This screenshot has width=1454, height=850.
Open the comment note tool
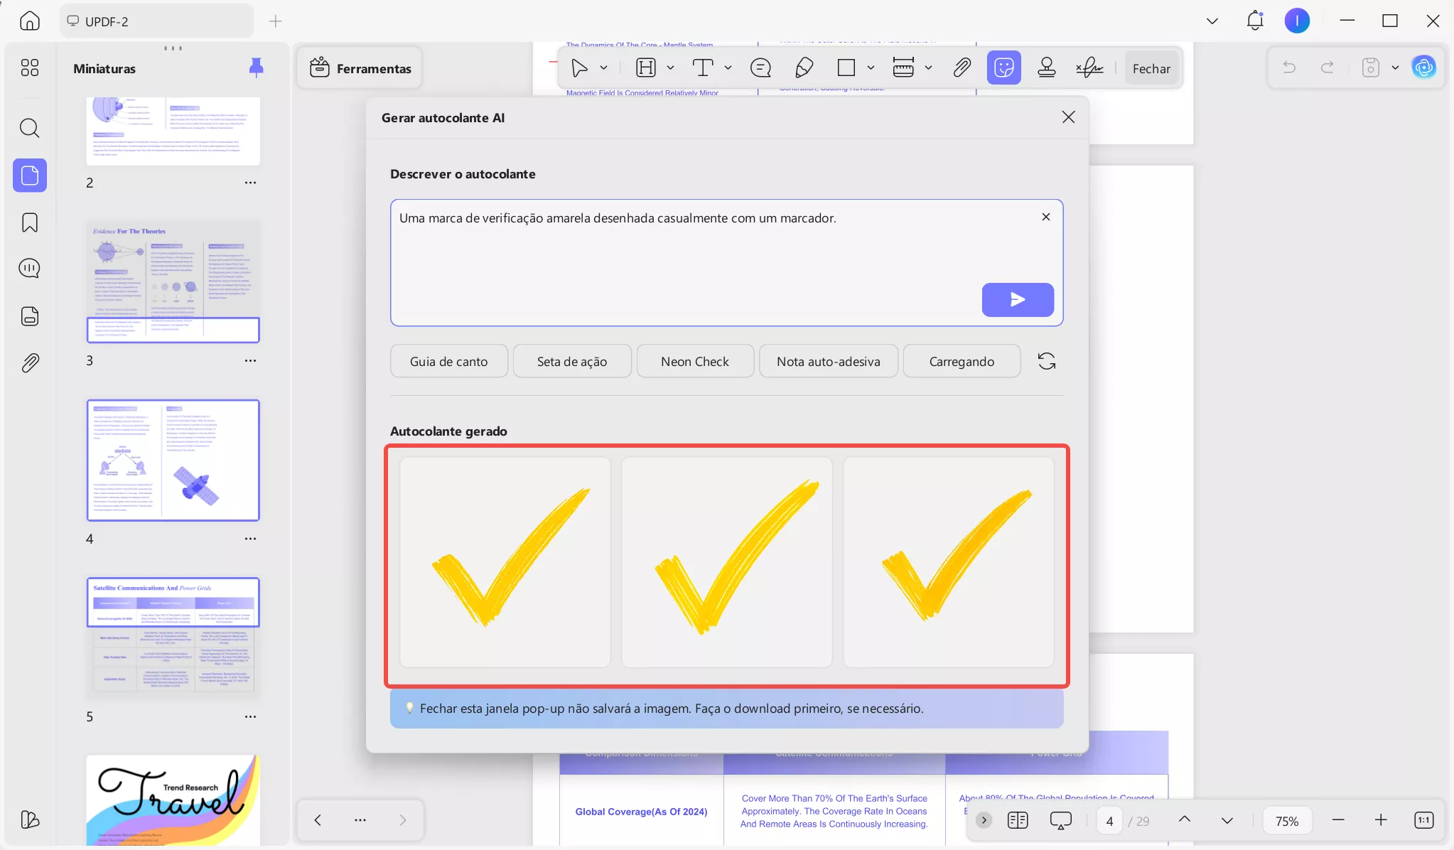click(760, 68)
